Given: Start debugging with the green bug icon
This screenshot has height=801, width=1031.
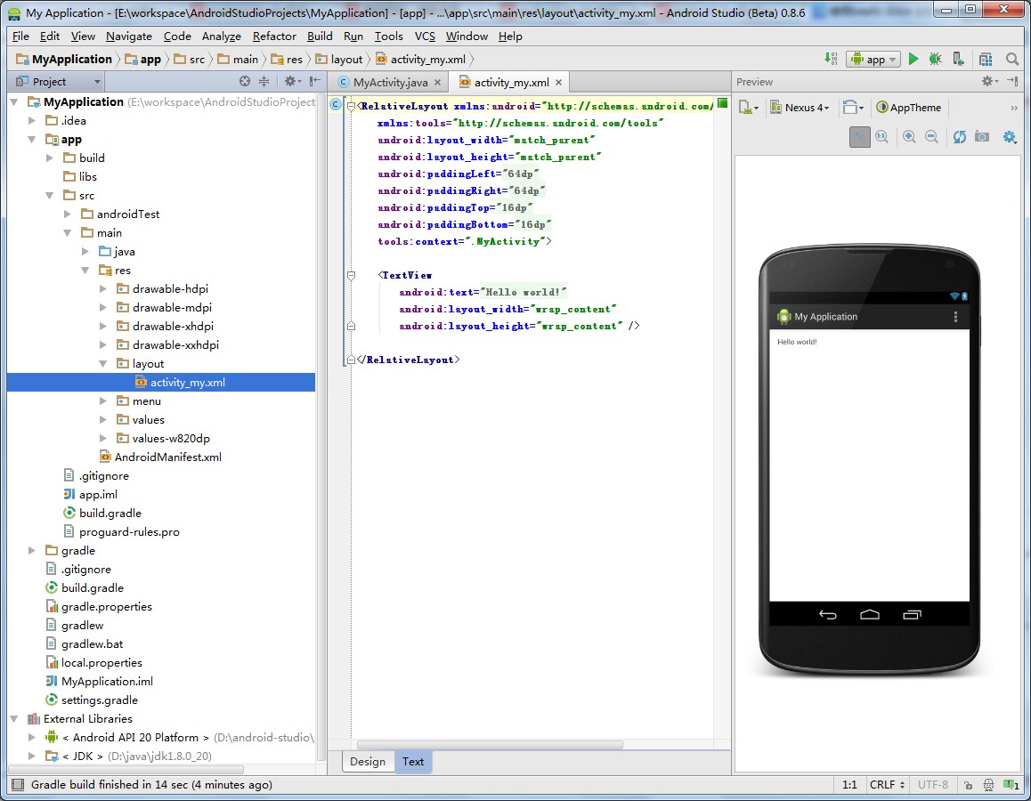Looking at the screenshot, I should coord(935,59).
